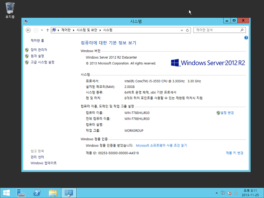Click 제품 키 변경 link
This screenshot has width=264, height=198.
pyautogui.click(x=235, y=153)
